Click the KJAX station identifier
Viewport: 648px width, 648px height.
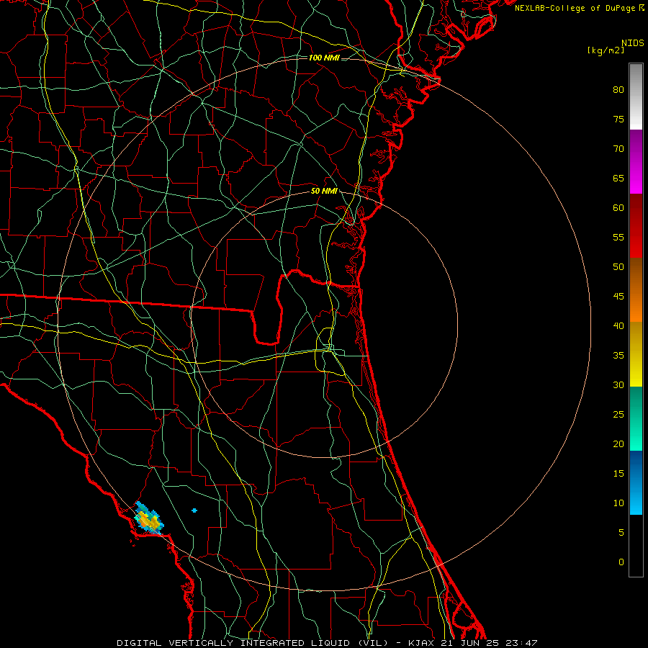(x=421, y=643)
